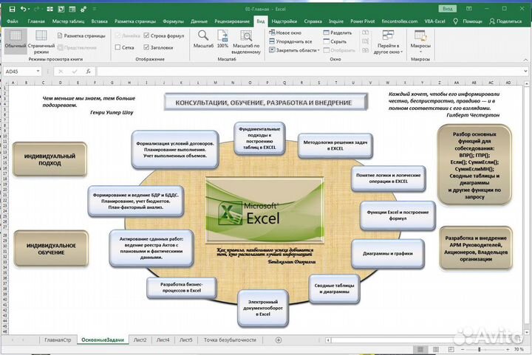This screenshot has height=355, width=532.
Task: Click the ИНДИВИДУАЛЬНОЕ ОБУЧЕНИЕ button shape
Action: (x=51, y=249)
